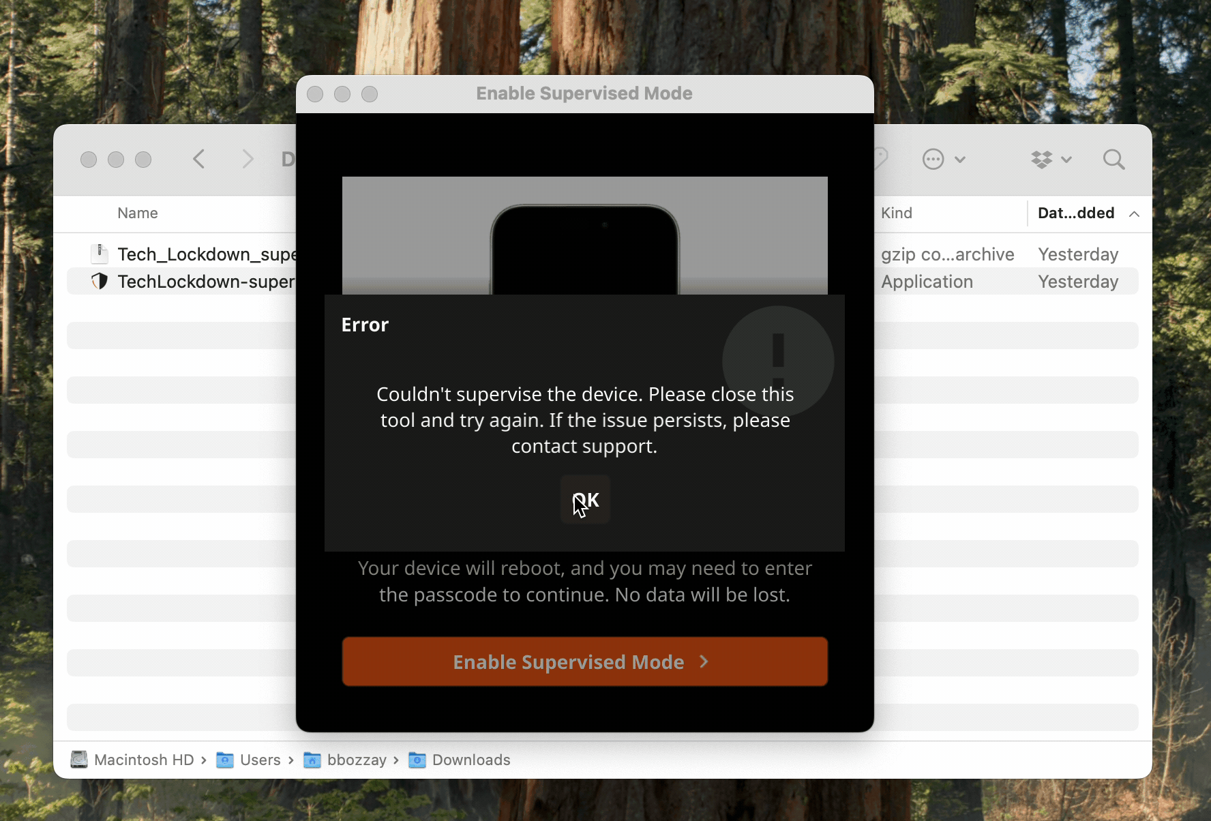Click the partially hidden tag icon
This screenshot has height=821, width=1211.
pos(881,160)
